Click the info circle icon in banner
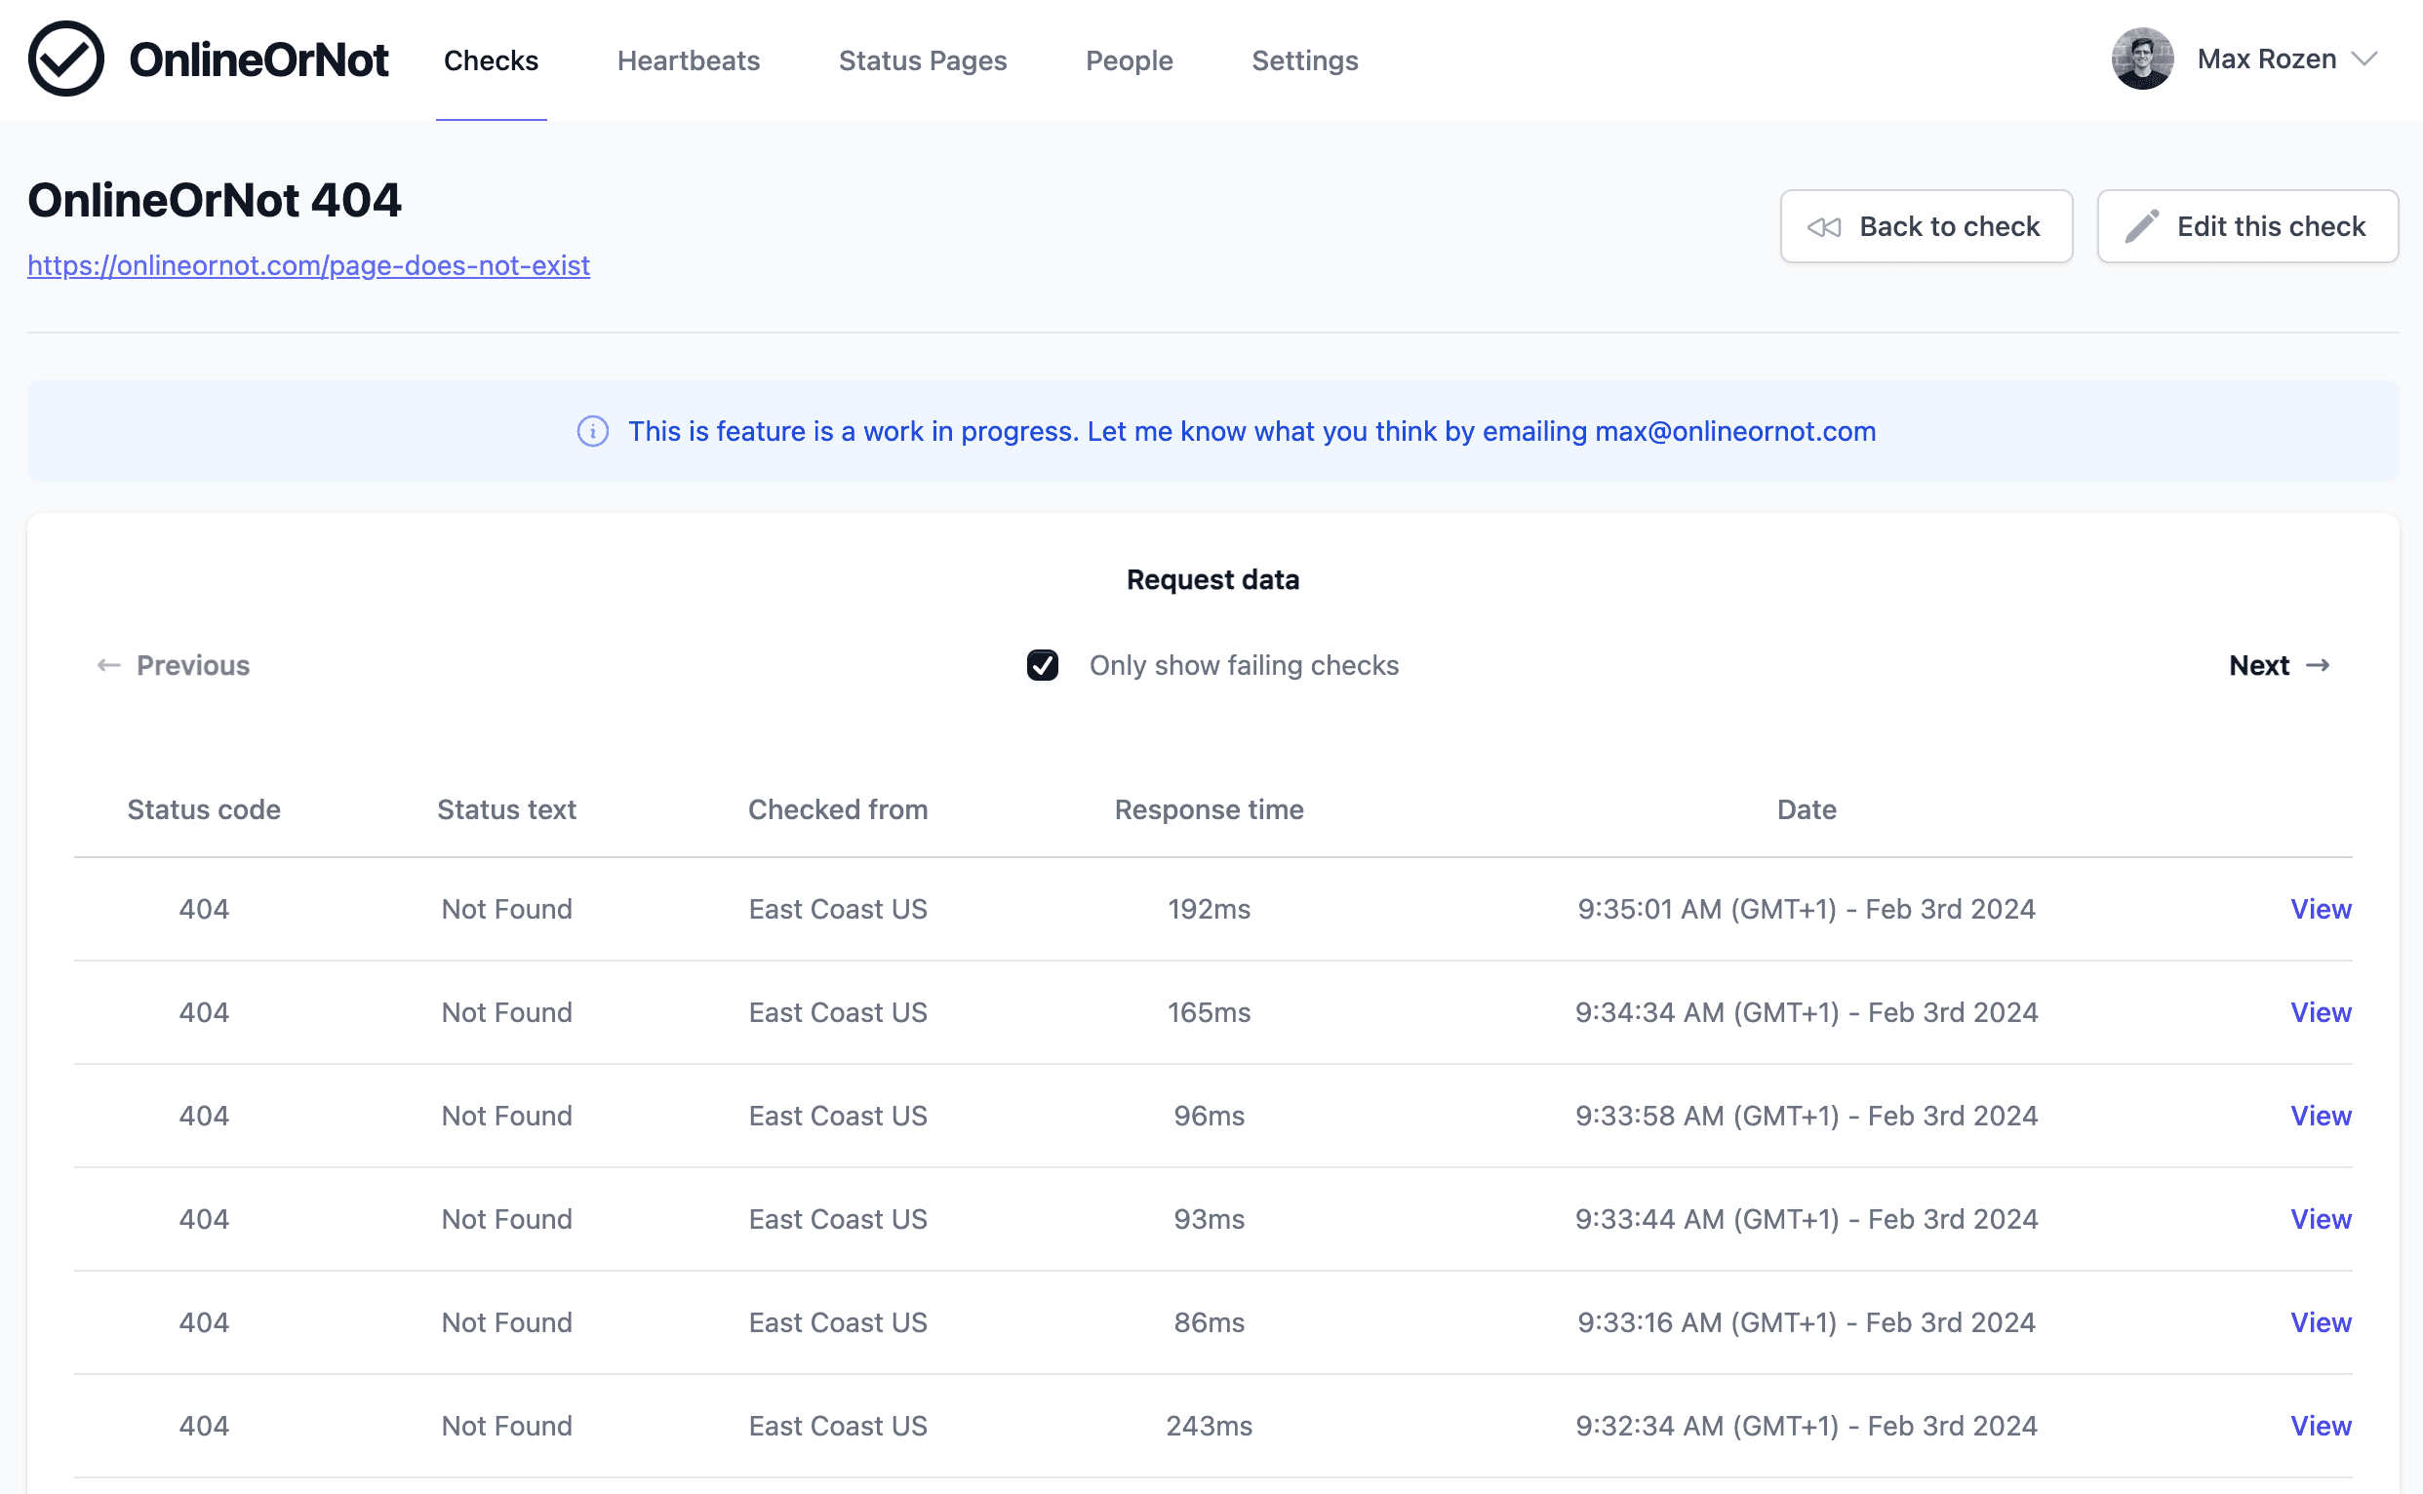Screen dimensions: 2423x1494 point(588,431)
